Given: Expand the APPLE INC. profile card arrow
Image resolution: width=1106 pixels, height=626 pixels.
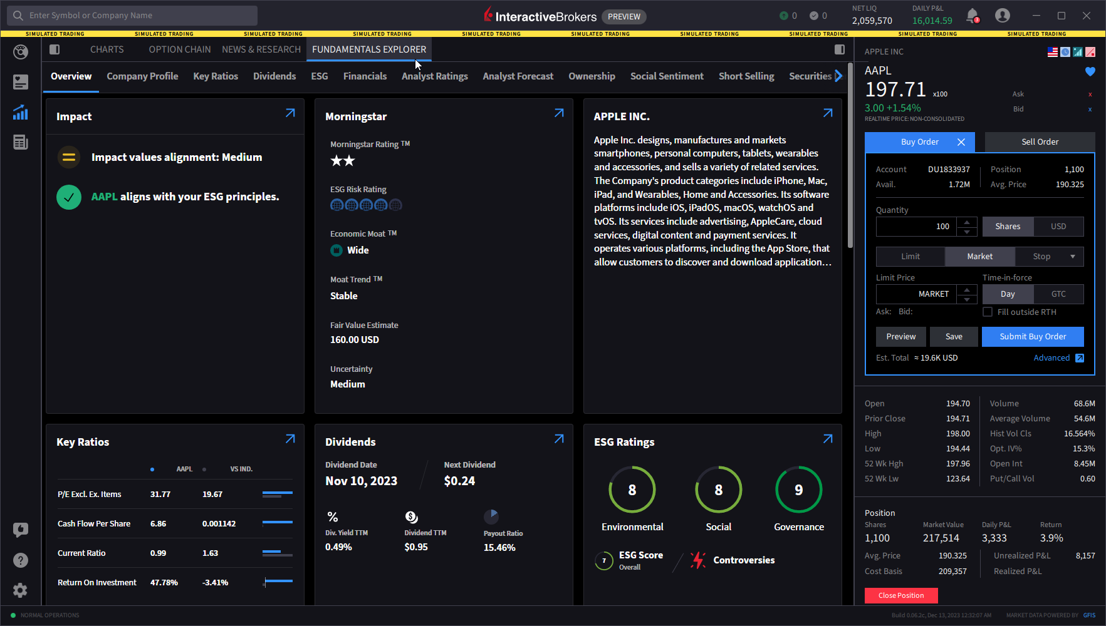Looking at the screenshot, I should [828, 113].
